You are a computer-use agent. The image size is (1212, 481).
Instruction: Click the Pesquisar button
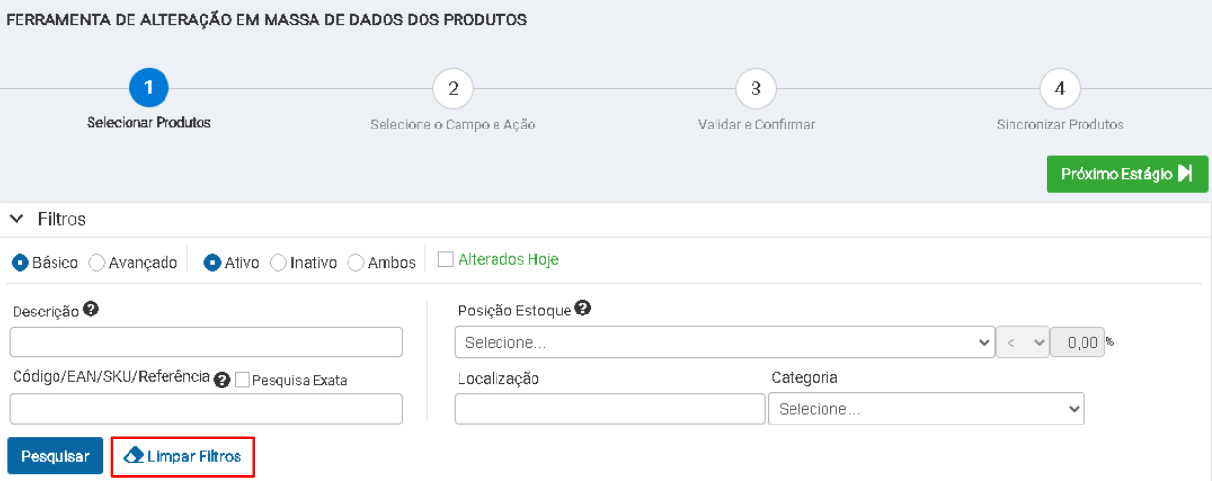tap(55, 456)
